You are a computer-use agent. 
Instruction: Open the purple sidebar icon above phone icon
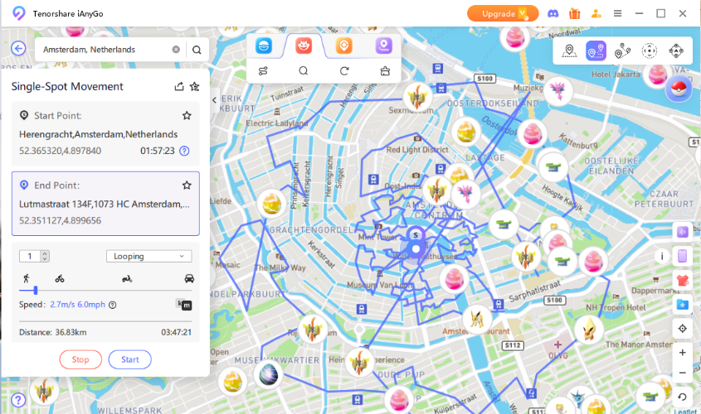tap(682, 232)
